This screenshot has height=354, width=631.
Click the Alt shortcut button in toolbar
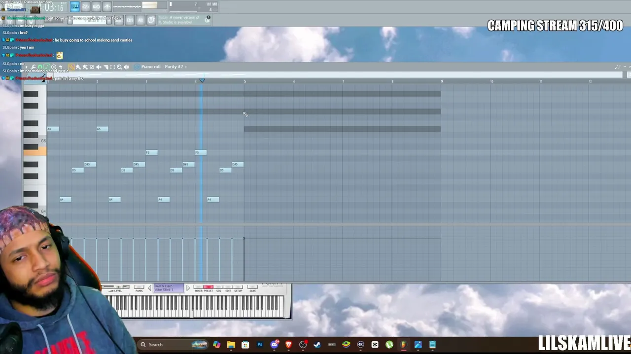[140, 20]
